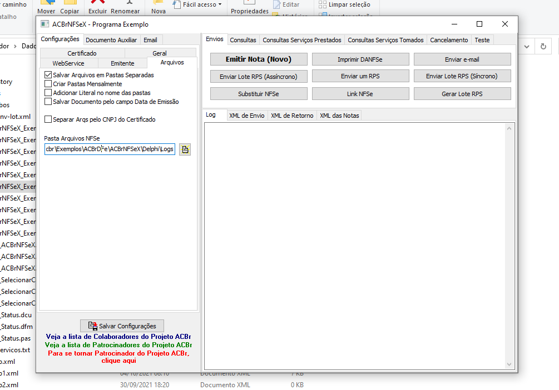The image size is (559, 390).
Task: View the XML de Retorno tab
Action: pyautogui.click(x=292, y=116)
